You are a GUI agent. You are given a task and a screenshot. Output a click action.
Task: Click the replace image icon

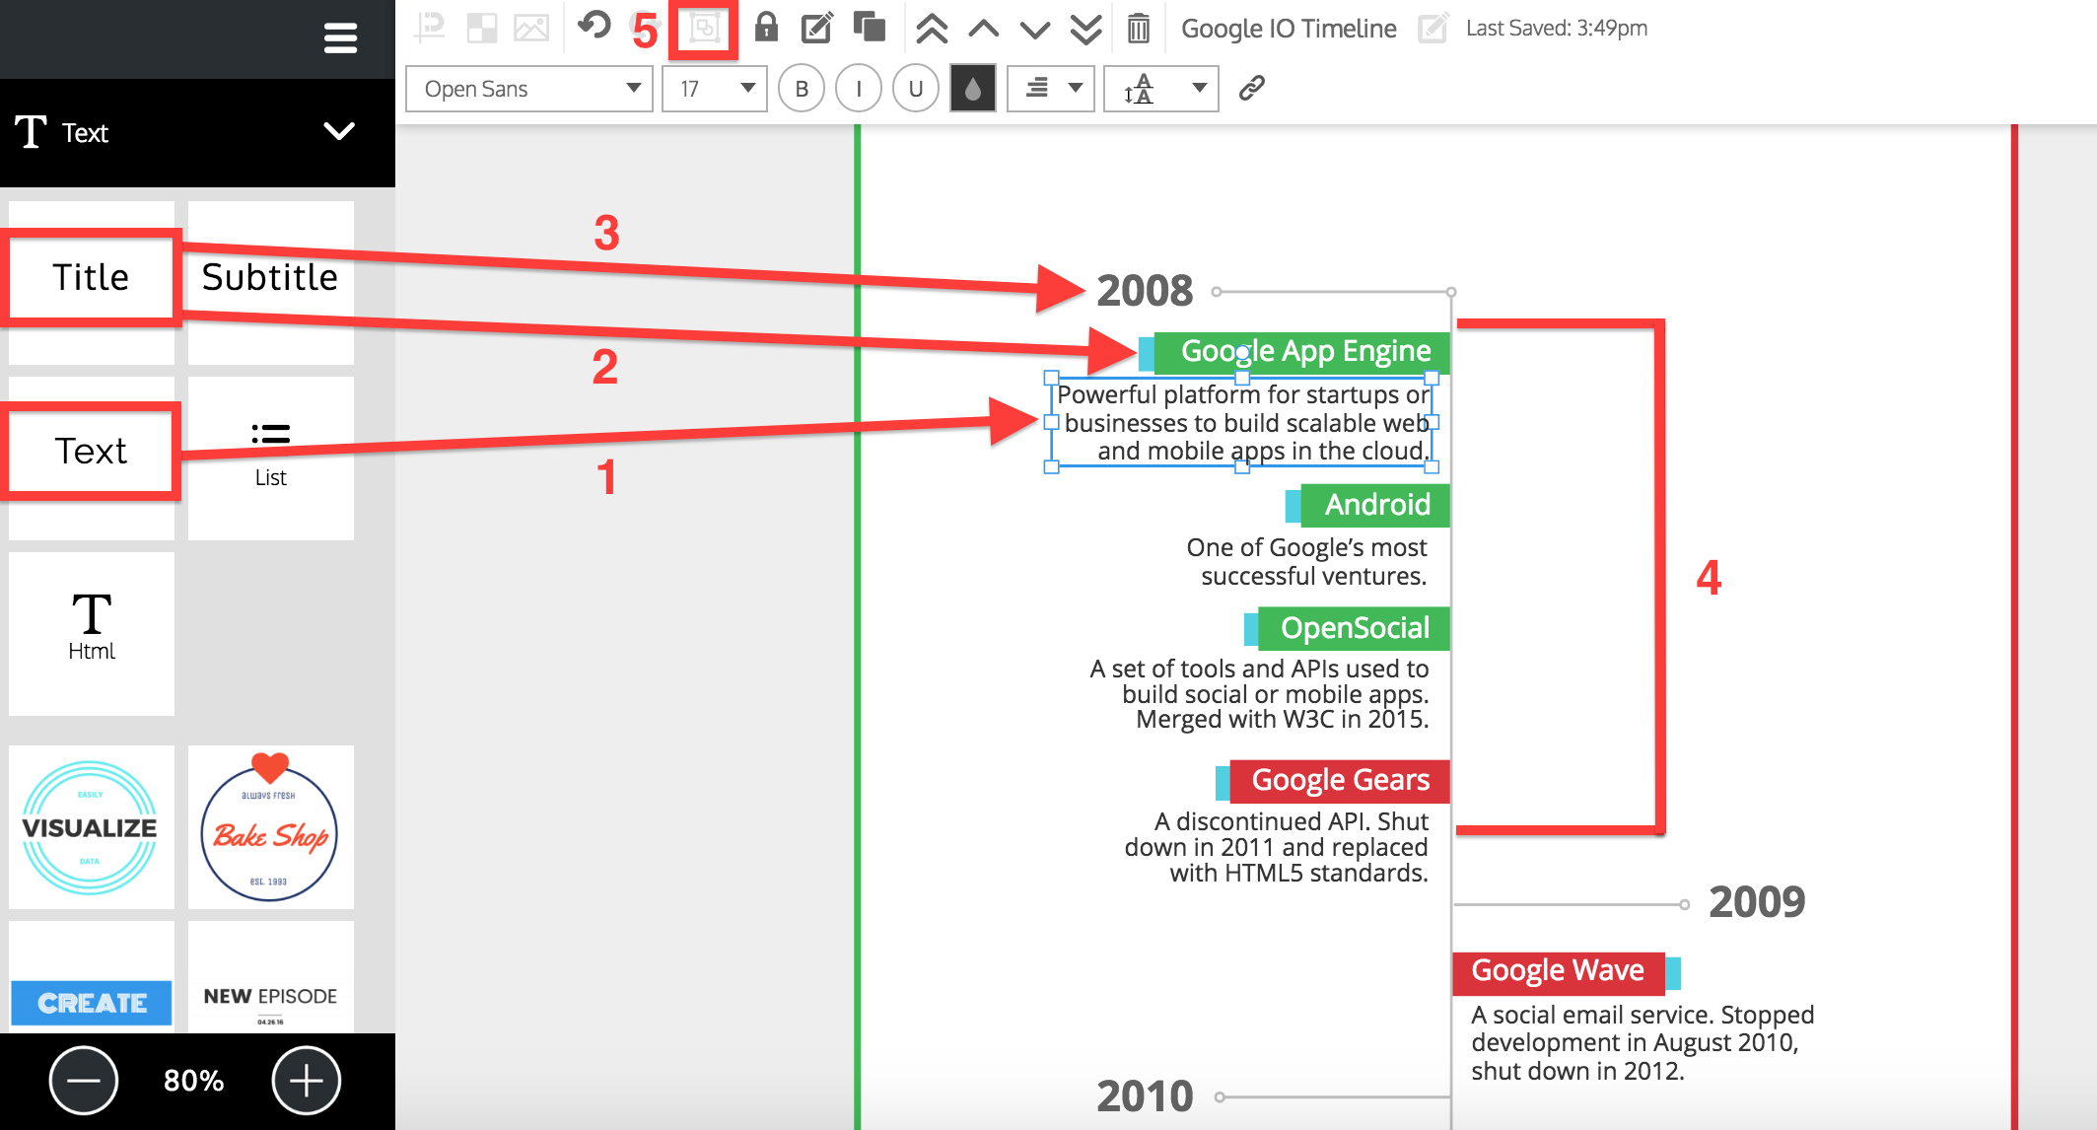[x=531, y=28]
